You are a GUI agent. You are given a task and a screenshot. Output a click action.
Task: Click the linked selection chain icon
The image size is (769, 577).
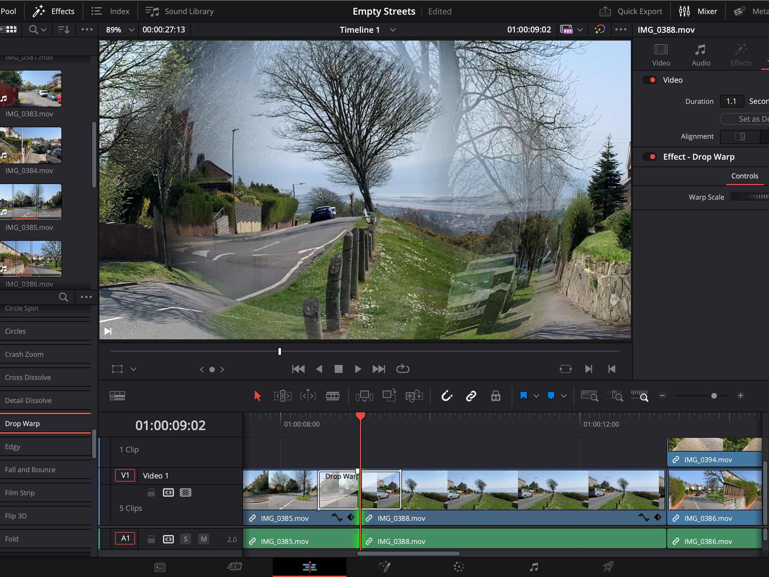471,396
